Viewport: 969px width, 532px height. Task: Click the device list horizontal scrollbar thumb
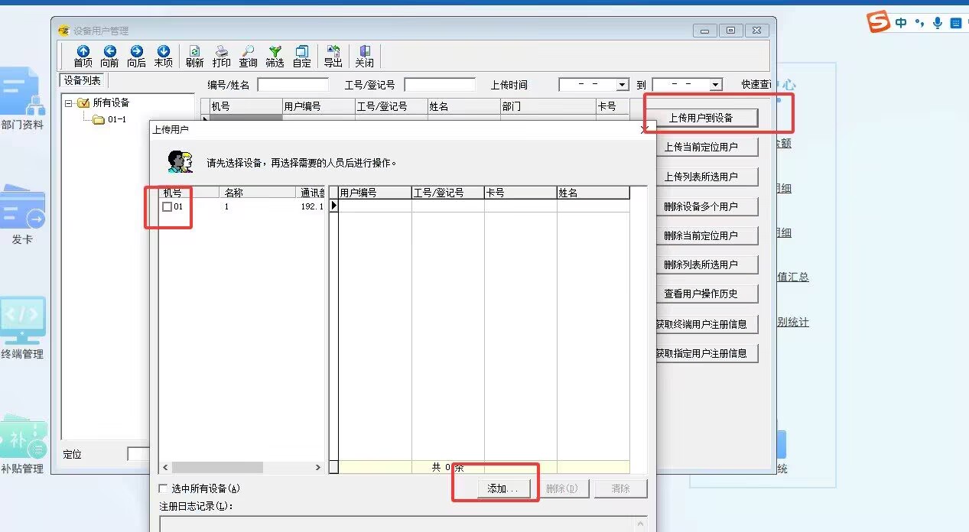pos(217,467)
